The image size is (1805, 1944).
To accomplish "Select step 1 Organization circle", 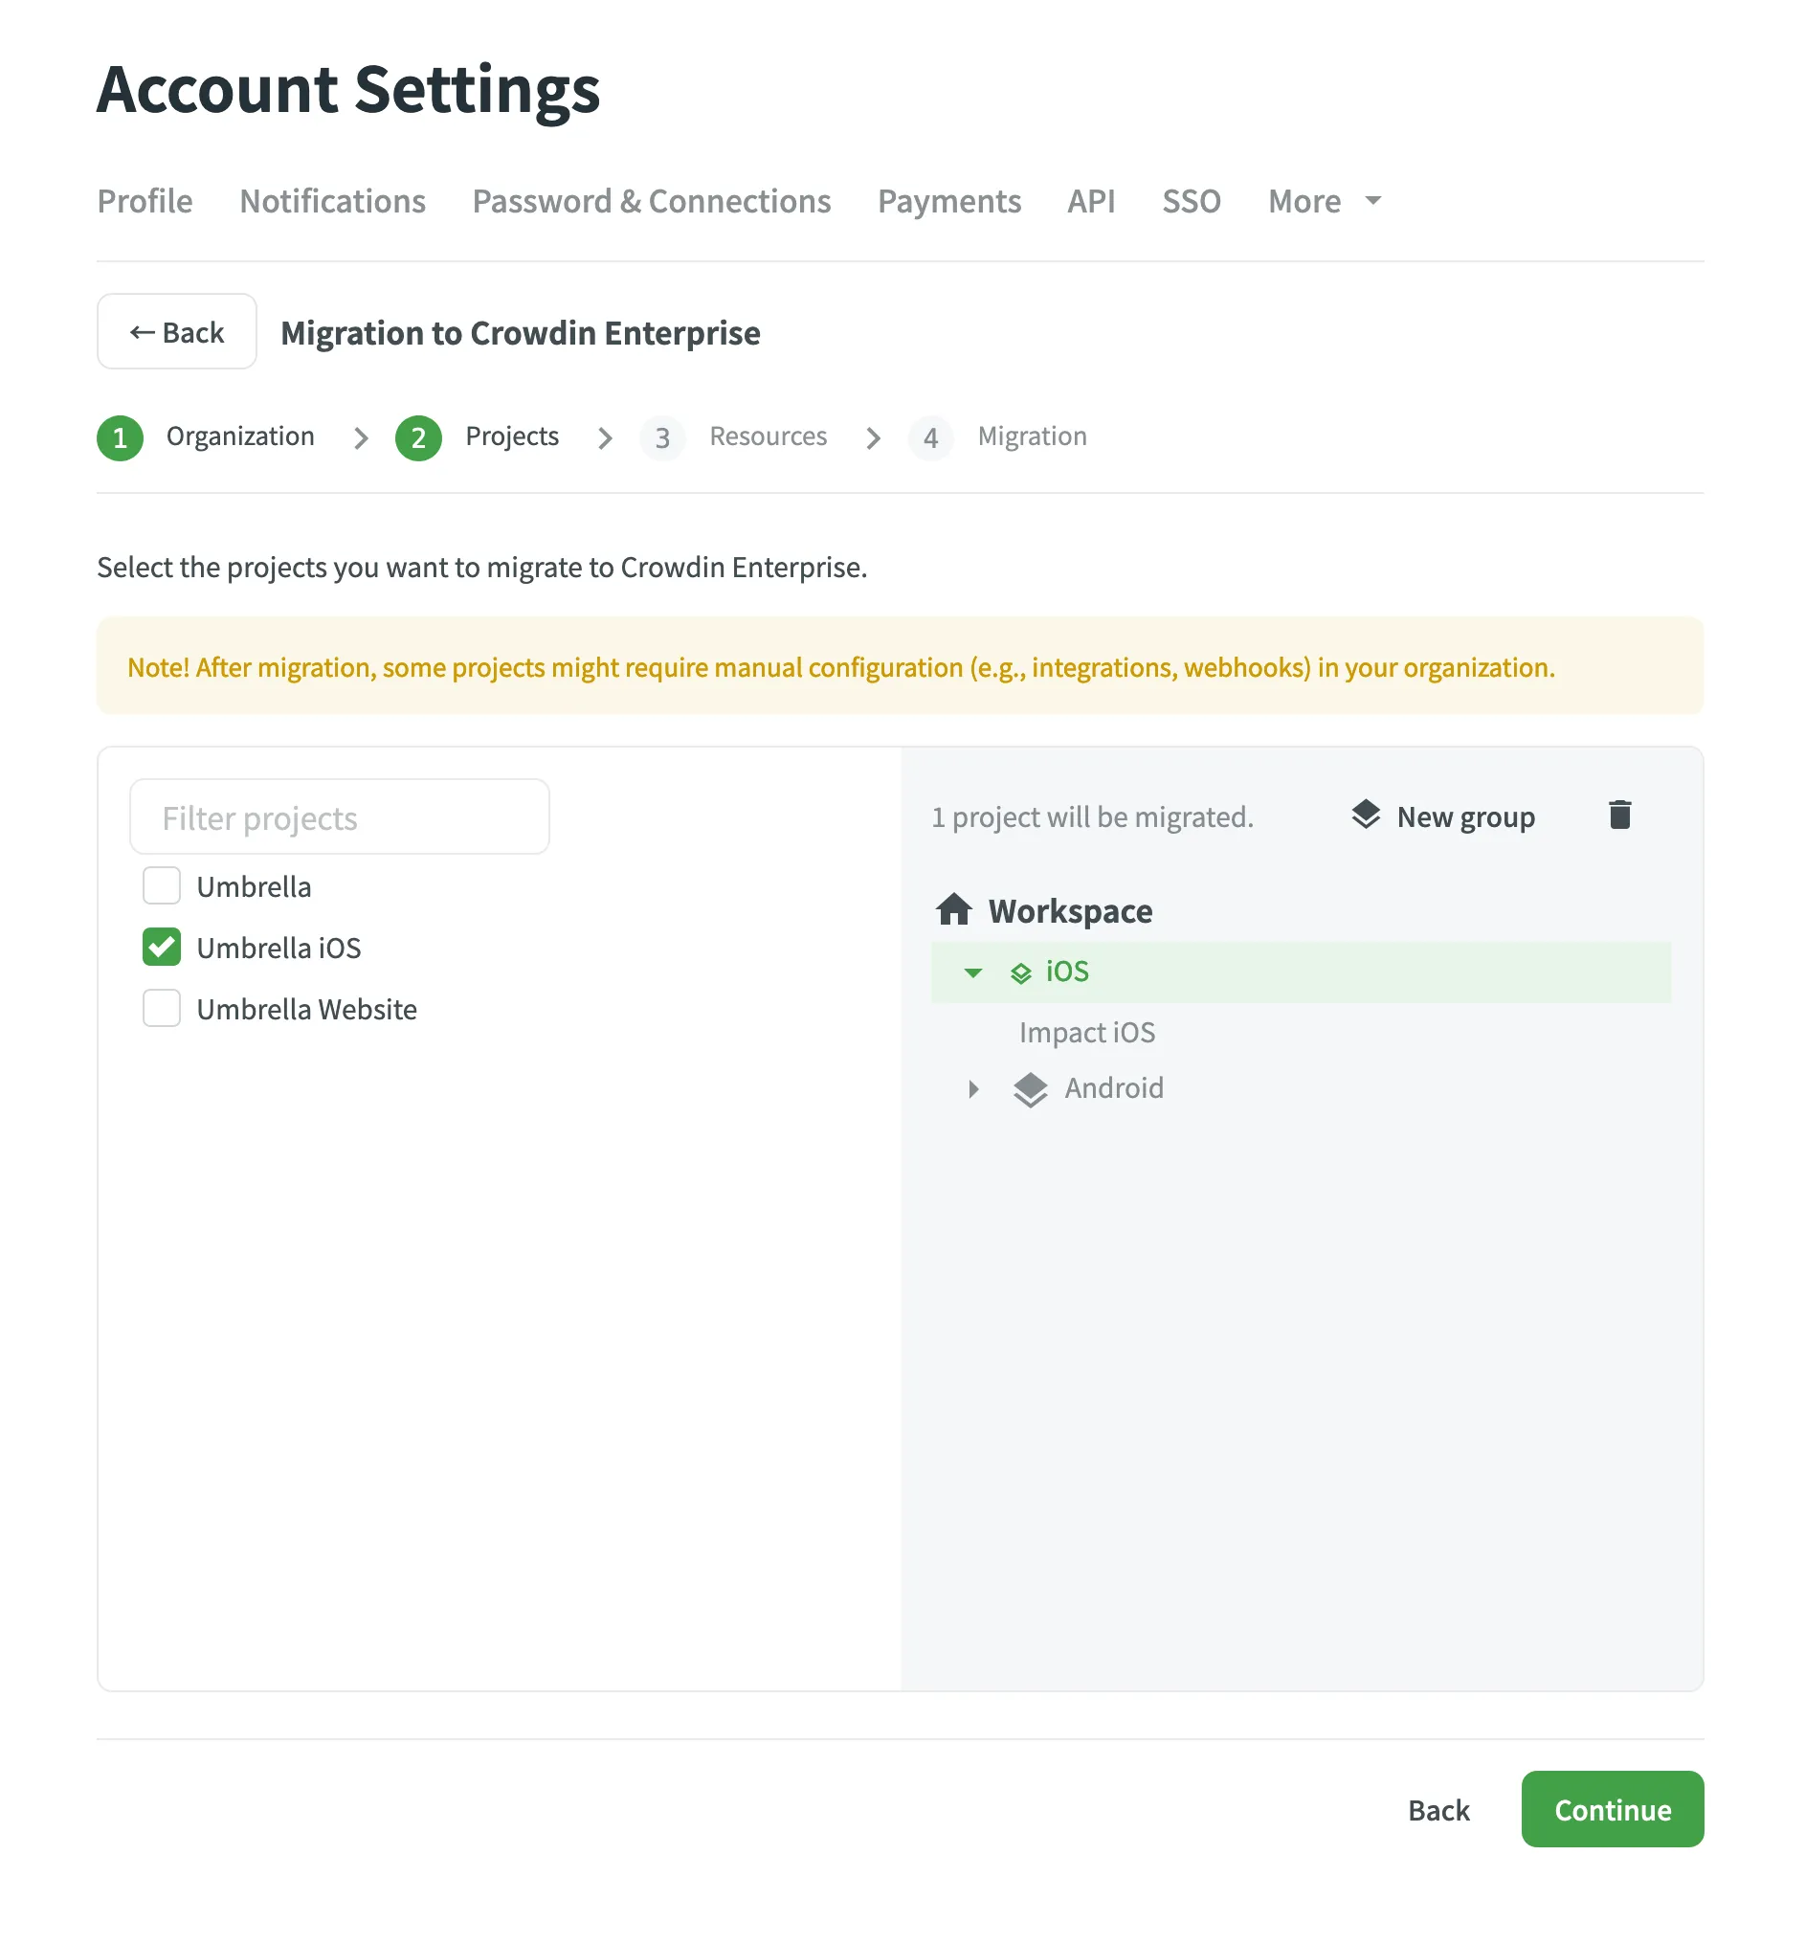I will coord(121,437).
